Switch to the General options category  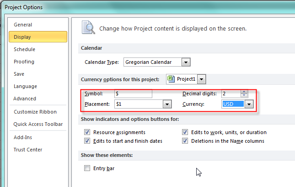click(23, 25)
